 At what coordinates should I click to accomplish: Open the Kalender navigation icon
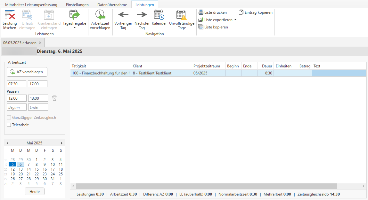pyautogui.click(x=159, y=15)
